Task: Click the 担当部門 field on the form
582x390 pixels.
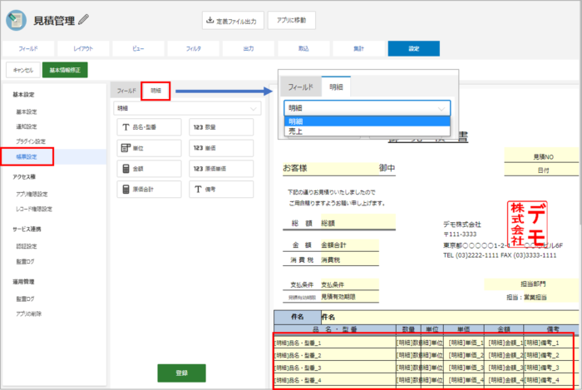Action: click(532, 284)
